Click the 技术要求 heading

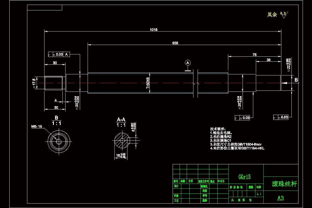(x=218, y=129)
